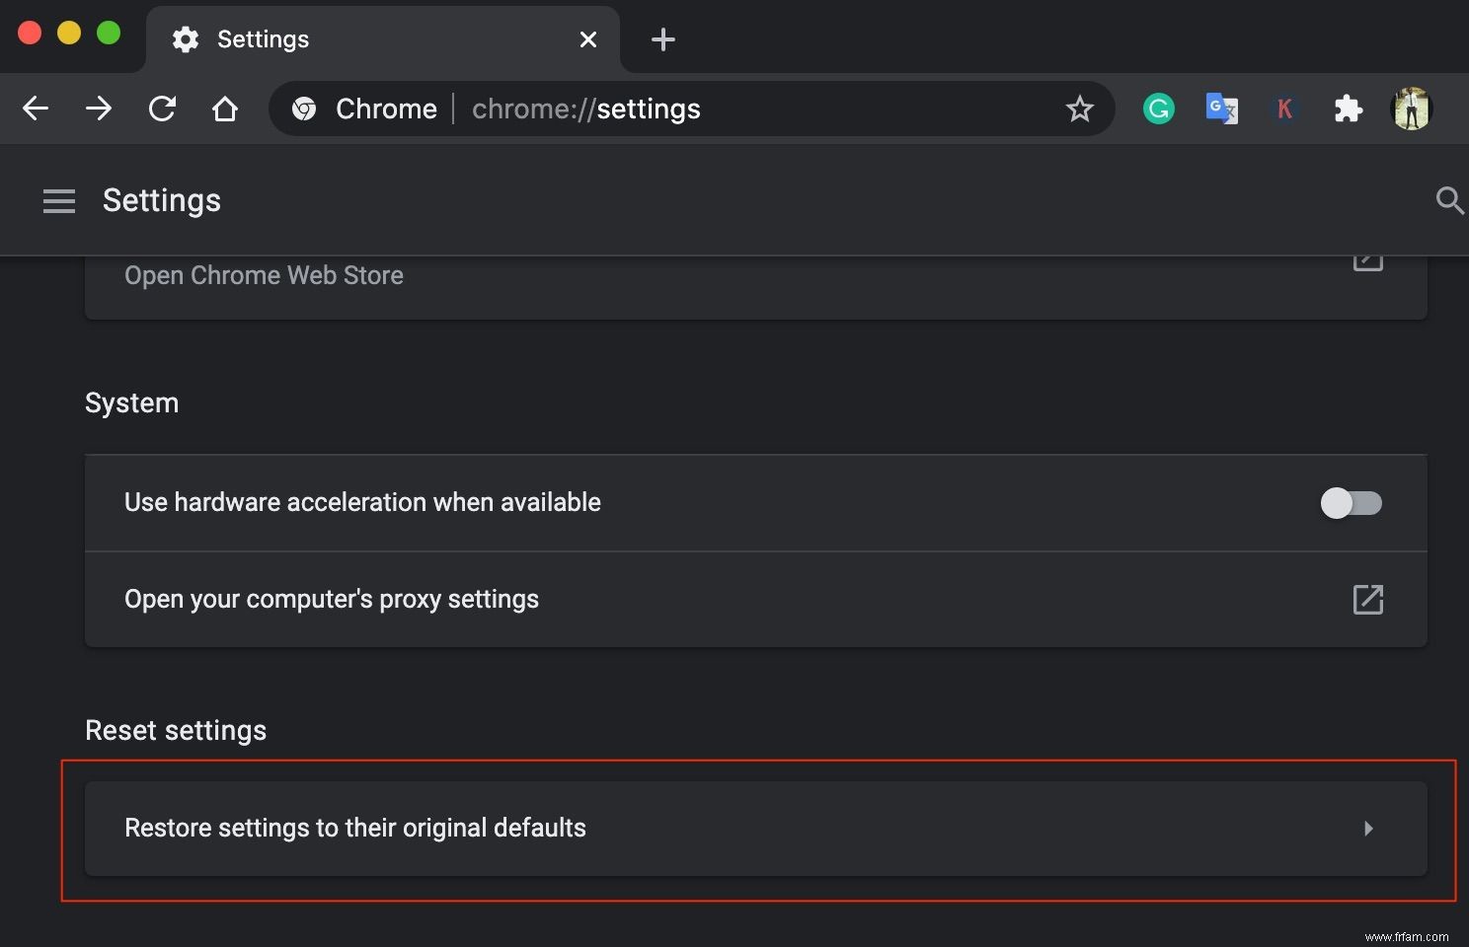
Task: Click the chrome://settings address bar
Action: click(691, 109)
